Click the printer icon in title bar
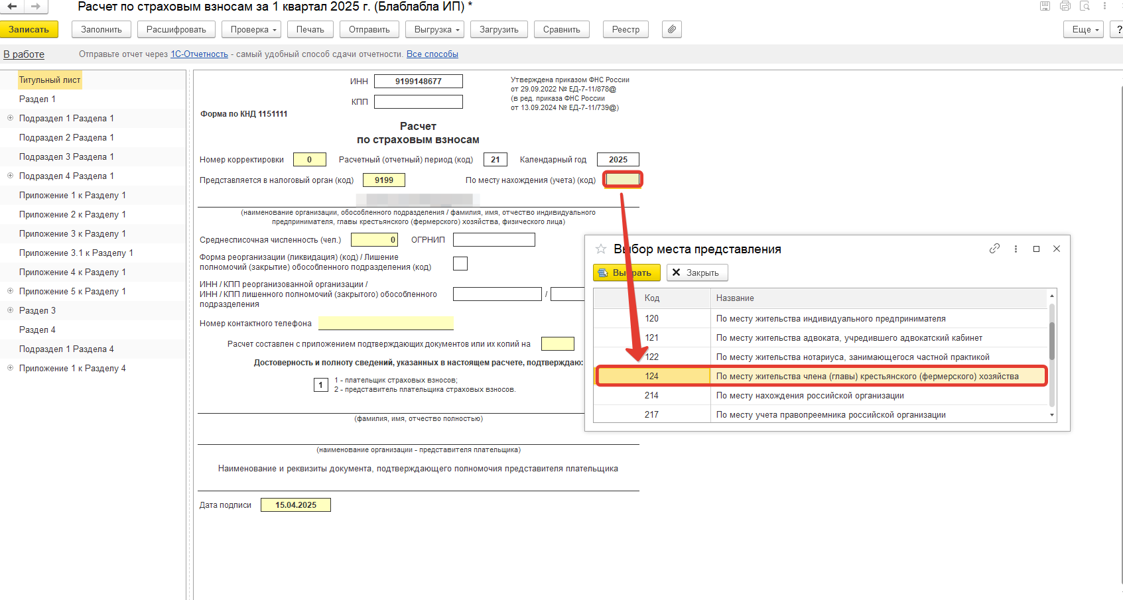The image size is (1123, 600). (x=1065, y=6)
